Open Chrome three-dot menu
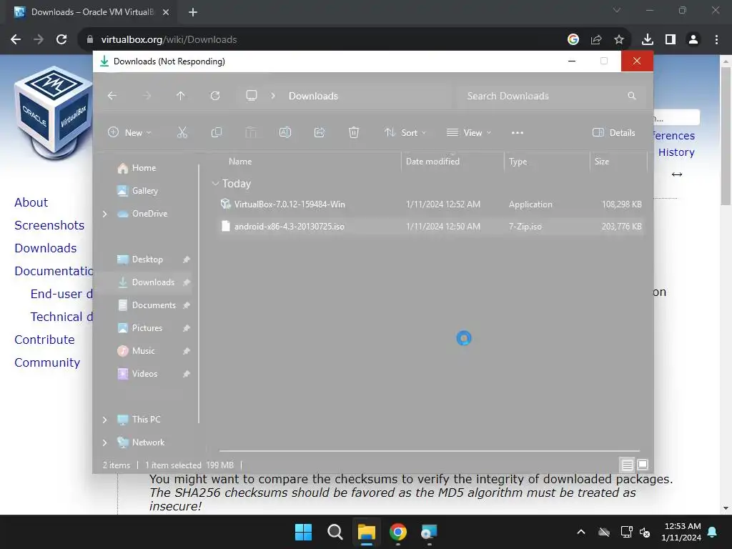The width and height of the screenshot is (732, 549). pos(716,39)
